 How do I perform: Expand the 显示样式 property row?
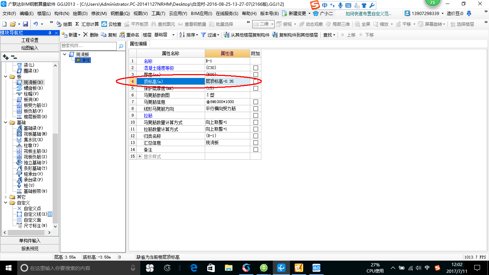click(x=140, y=156)
